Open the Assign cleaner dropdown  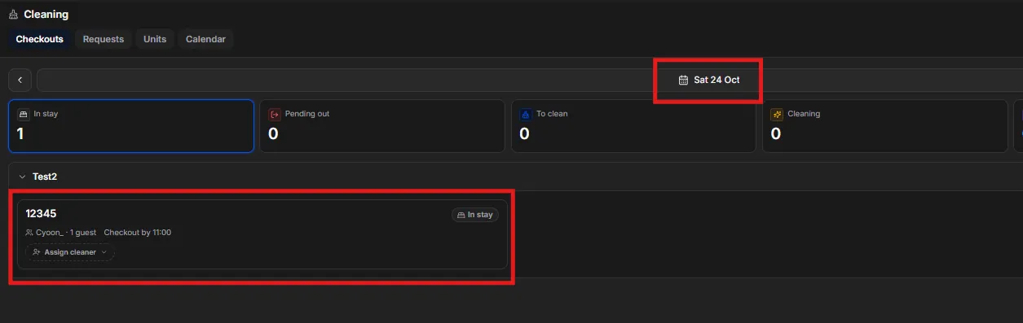(70, 252)
